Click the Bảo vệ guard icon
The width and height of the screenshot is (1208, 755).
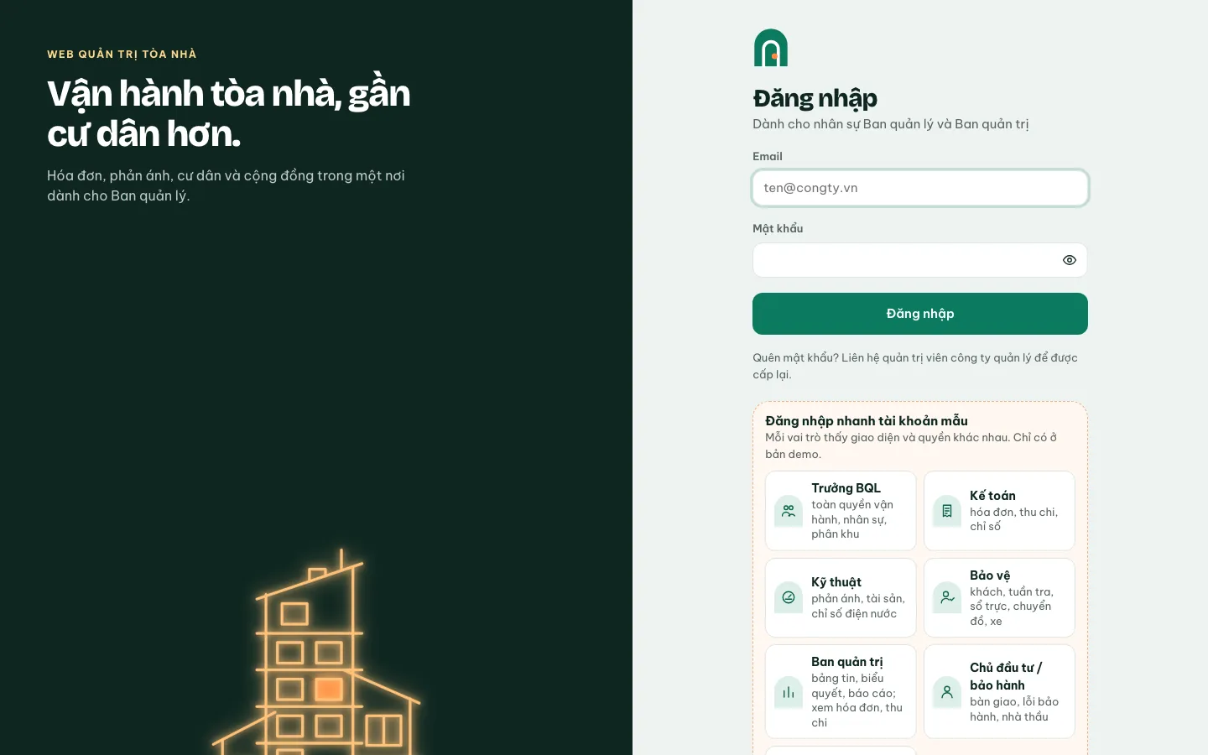click(x=947, y=597)
